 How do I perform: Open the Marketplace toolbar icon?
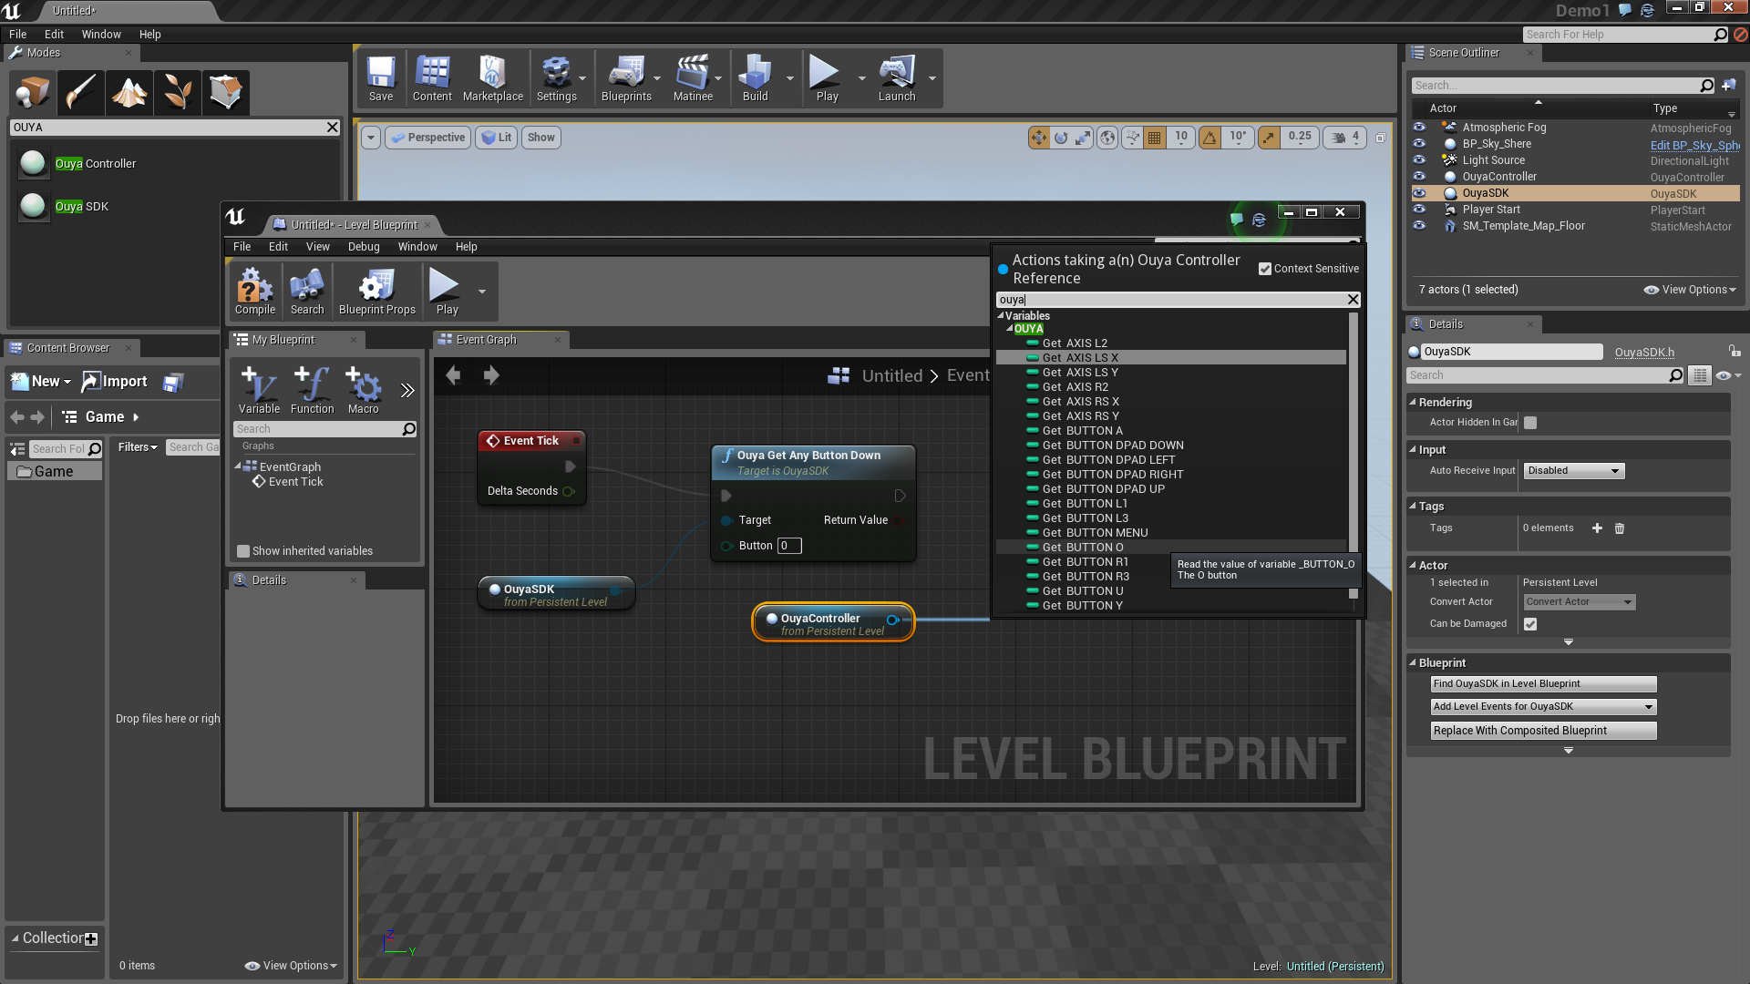click(492, 77)
